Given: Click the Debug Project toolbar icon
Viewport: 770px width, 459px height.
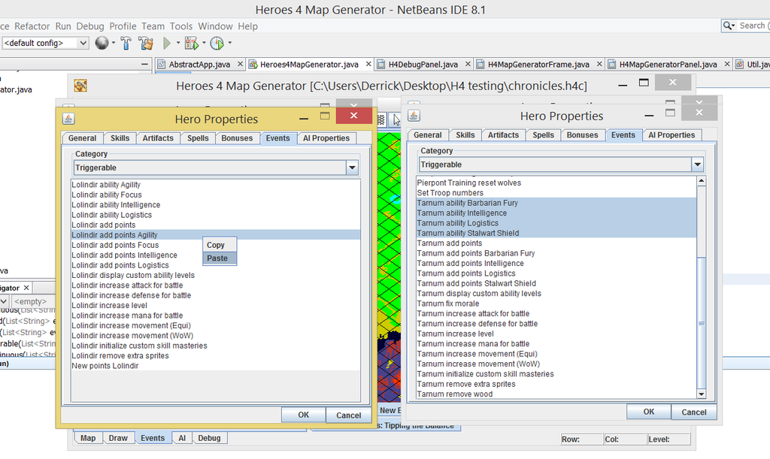Looking at the screenshot, I should (192, 43).
